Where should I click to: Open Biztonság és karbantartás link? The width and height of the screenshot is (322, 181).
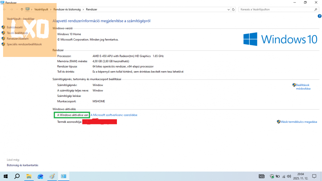click(x=23, y=165)
